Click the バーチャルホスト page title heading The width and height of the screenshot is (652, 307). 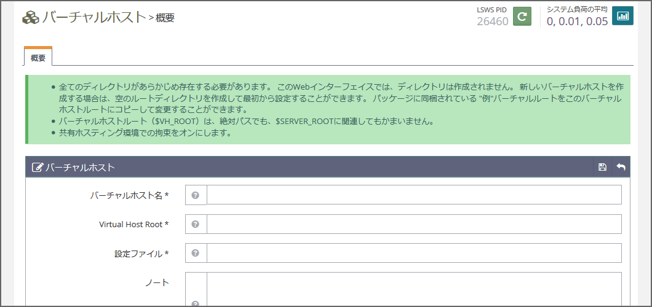94,17
